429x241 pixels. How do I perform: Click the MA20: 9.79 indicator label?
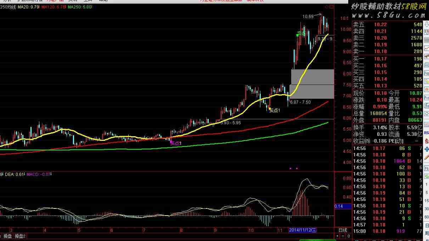28,7
